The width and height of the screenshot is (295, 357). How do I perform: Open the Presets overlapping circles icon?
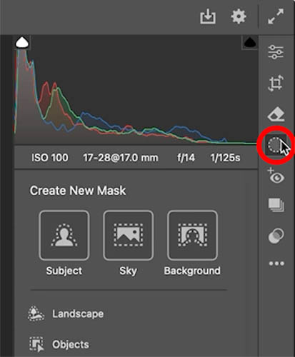pos(276,236)
